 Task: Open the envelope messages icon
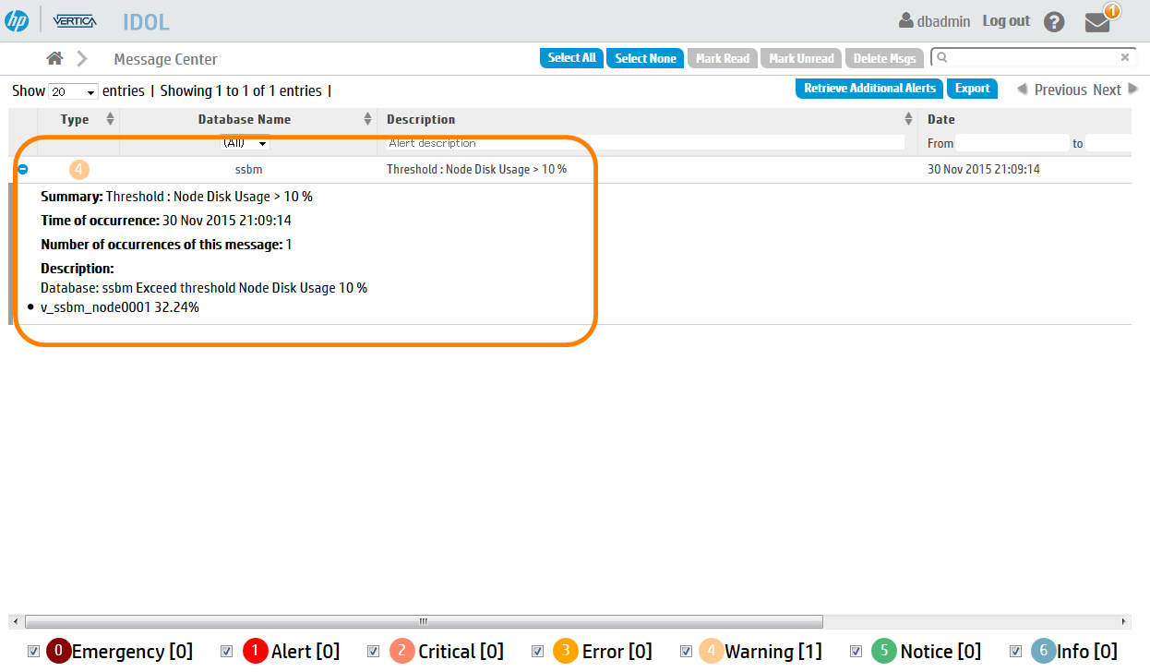point(1097,22)
